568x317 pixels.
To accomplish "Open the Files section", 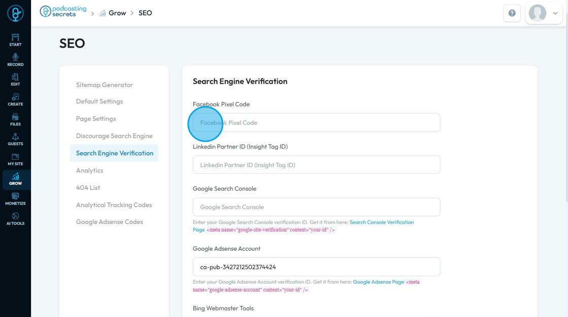I will coord(15,120).
